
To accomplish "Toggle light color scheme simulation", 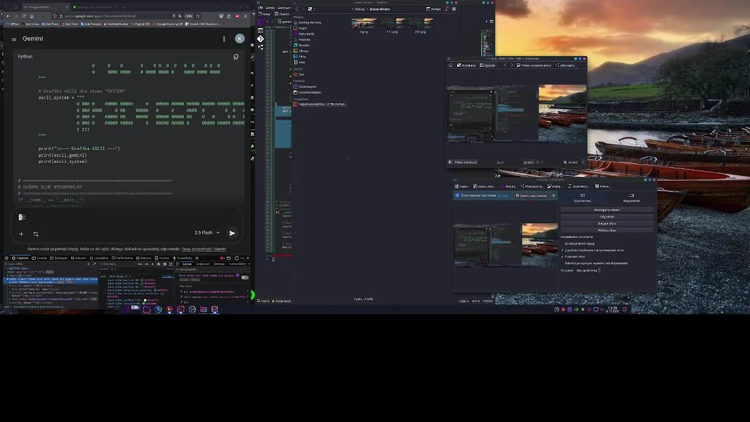I will pyautogui.click(x=158, y=264).
